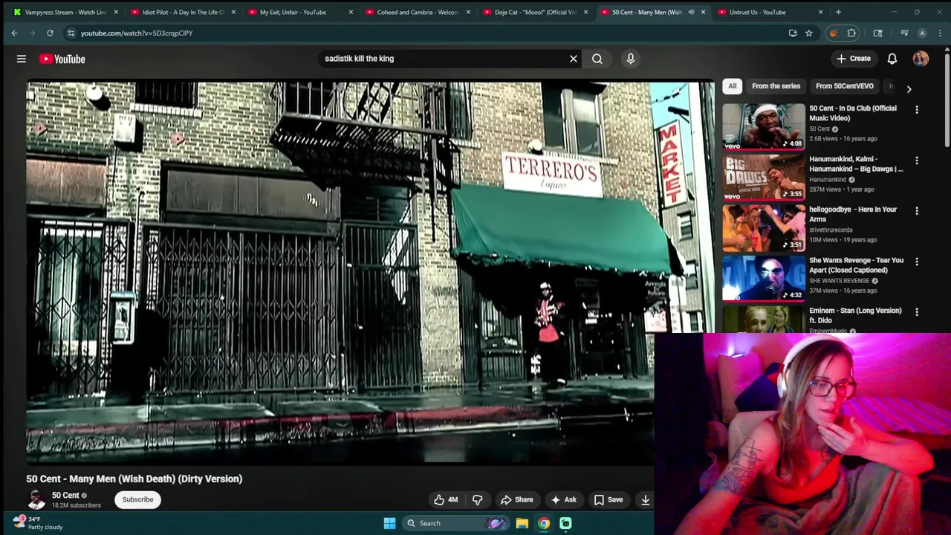Image resolution: width=951 pixels, height=535 pixels.
Task: Open options for Tear You Apart video
Action: pos(917,262)
